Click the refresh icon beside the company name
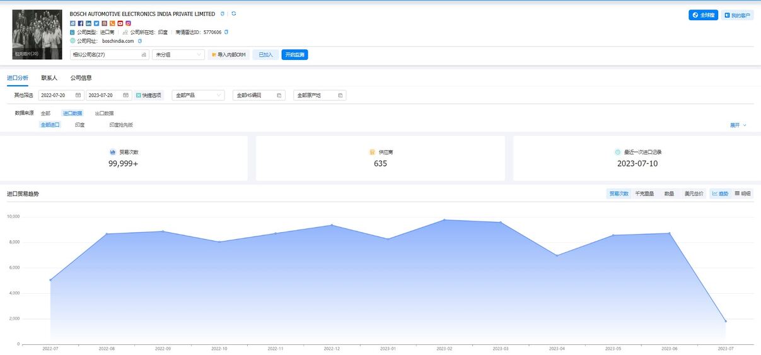 [x=234, y=13]
